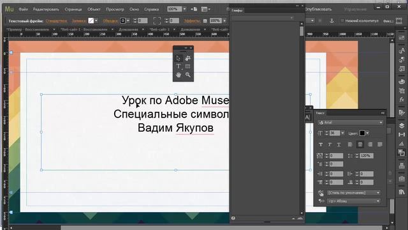Select the Hand tool
This screenshot has height=230, width=408.
click(178, 75)
